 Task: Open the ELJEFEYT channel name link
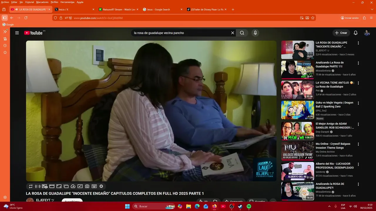[45, 200]
